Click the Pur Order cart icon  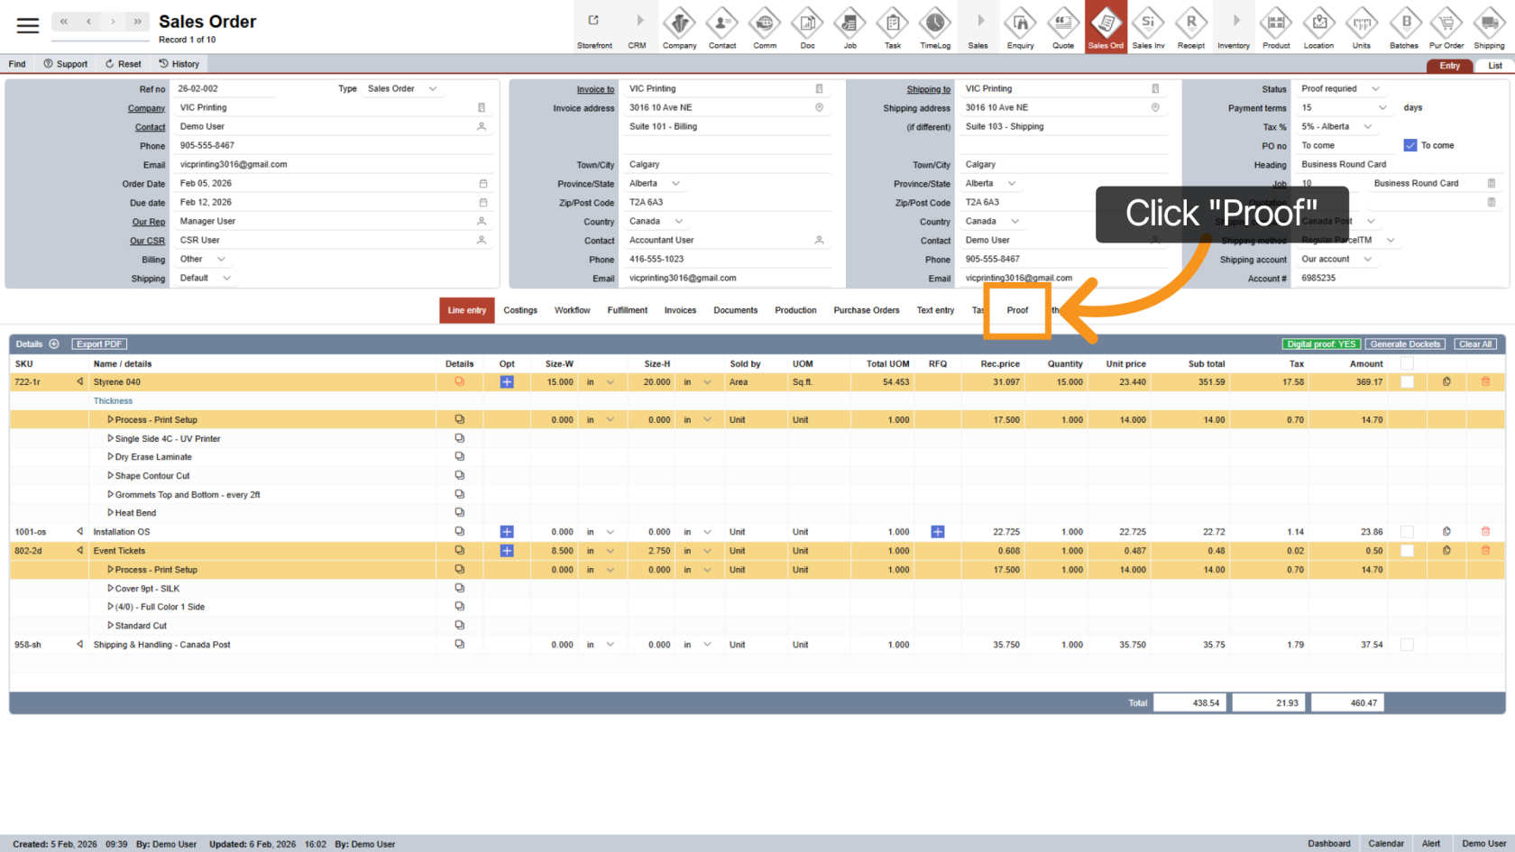1446,27
